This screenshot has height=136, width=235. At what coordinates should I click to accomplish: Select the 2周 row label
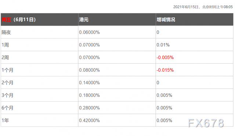(x=5, y=57)
